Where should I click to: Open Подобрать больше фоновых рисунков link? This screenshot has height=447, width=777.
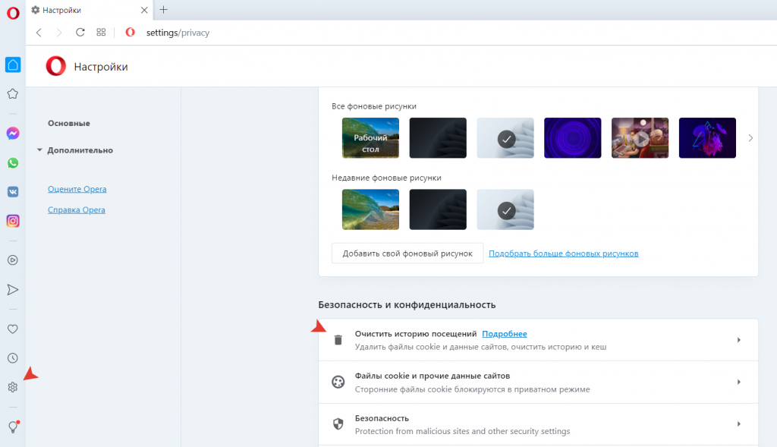[564, 253]
